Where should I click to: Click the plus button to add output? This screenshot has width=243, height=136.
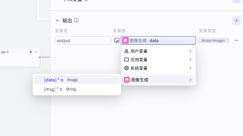(236, 21)
